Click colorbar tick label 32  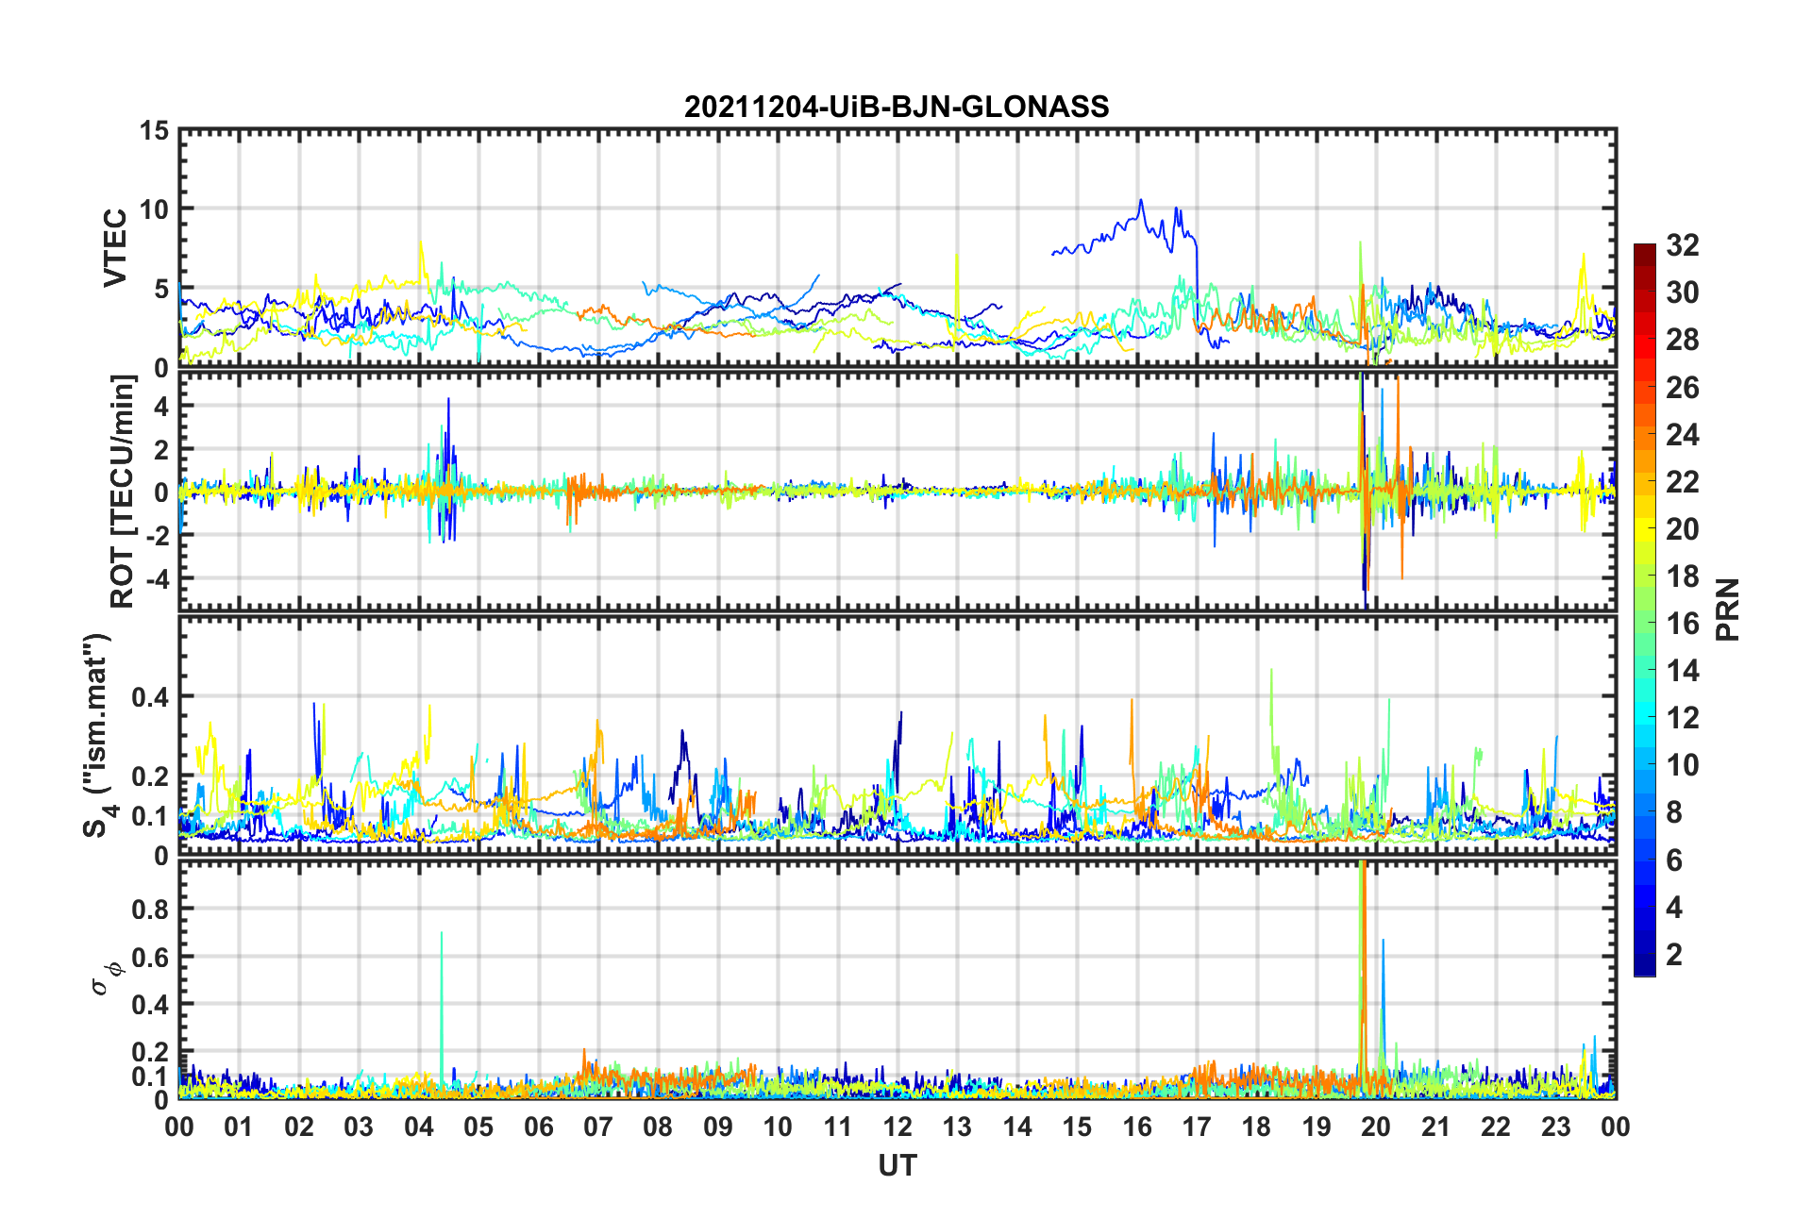click(x=1682, y=245)
